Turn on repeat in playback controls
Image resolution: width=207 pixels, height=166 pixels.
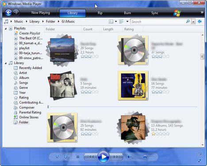65,157
